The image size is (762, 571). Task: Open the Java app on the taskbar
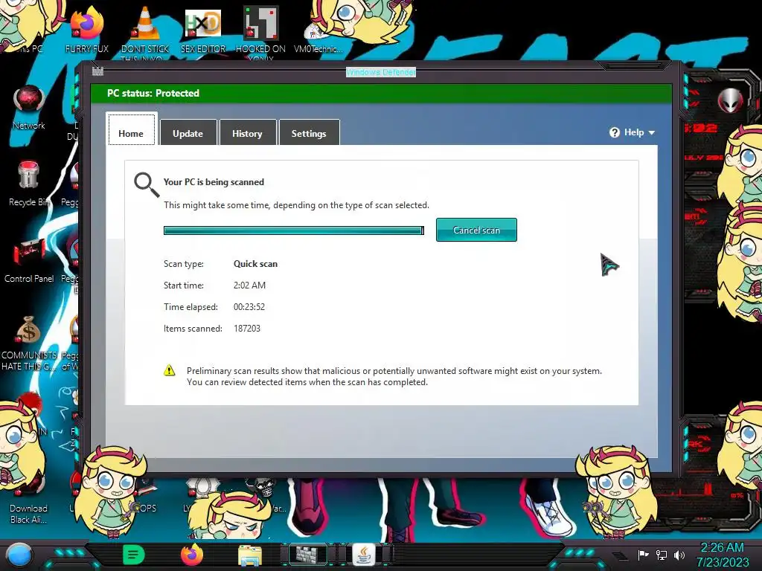364,555
